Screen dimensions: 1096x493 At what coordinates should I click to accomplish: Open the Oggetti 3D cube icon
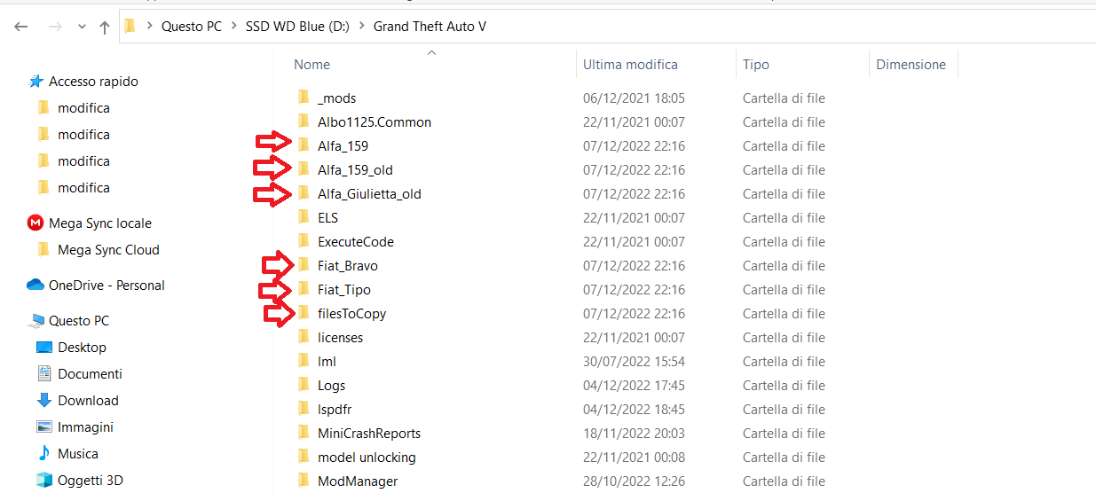coord(43,481)
